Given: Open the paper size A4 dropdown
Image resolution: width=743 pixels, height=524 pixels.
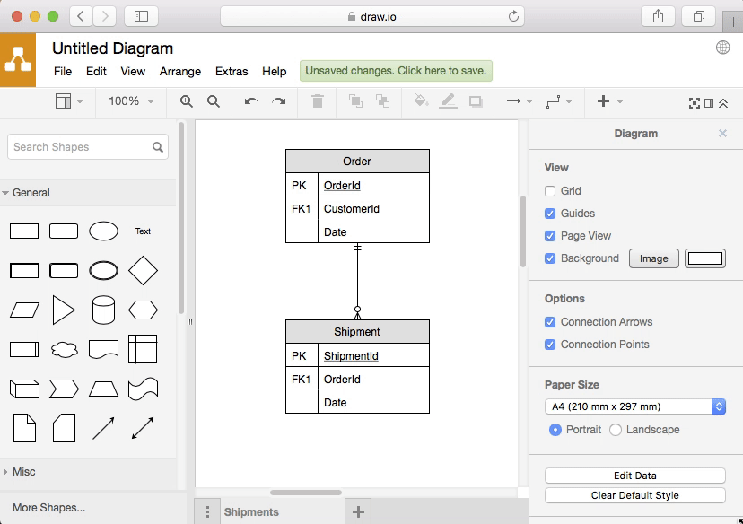Looking at the screenshot, I should (x=634, y=406).
